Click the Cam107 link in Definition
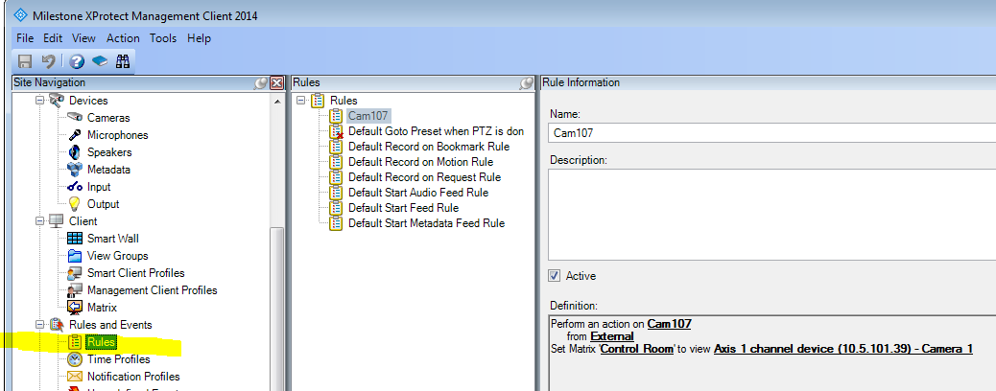 click(669, 324)
